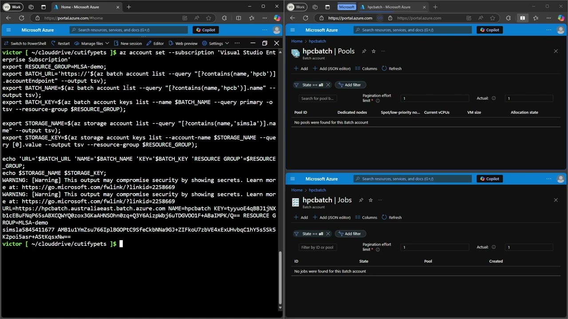Restart the Cloud Shell session
The height and width of the screenshot is (319, 568).
tap(60, 43)
